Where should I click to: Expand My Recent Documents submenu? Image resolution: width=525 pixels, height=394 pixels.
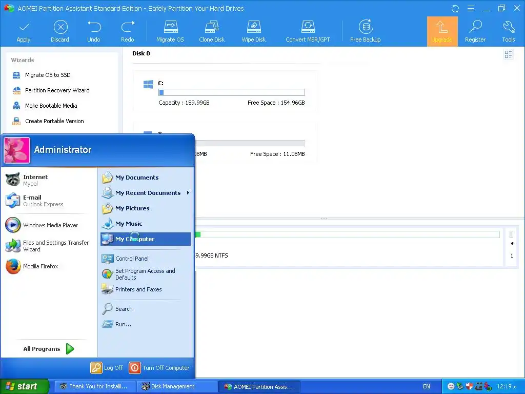(x=146, y=193)
